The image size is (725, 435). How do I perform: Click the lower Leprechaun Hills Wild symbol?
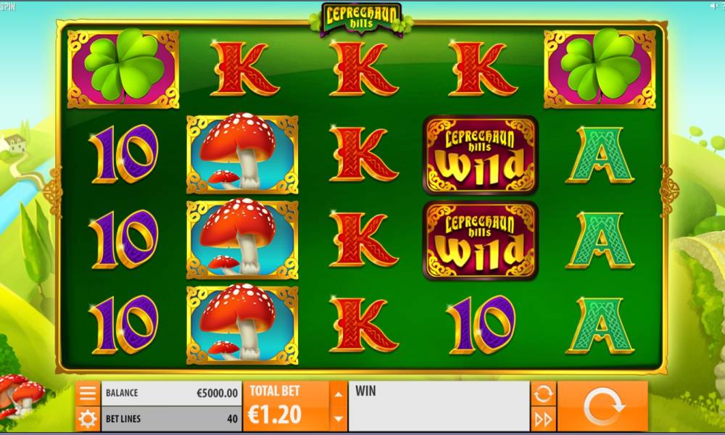(x=481, y=241)
